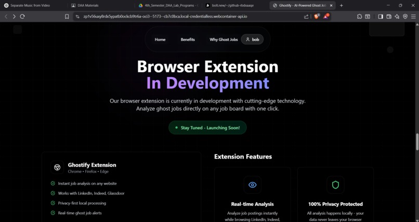Click the user icon next to bob
419x222 pixels.
click(x=248, y=40)
